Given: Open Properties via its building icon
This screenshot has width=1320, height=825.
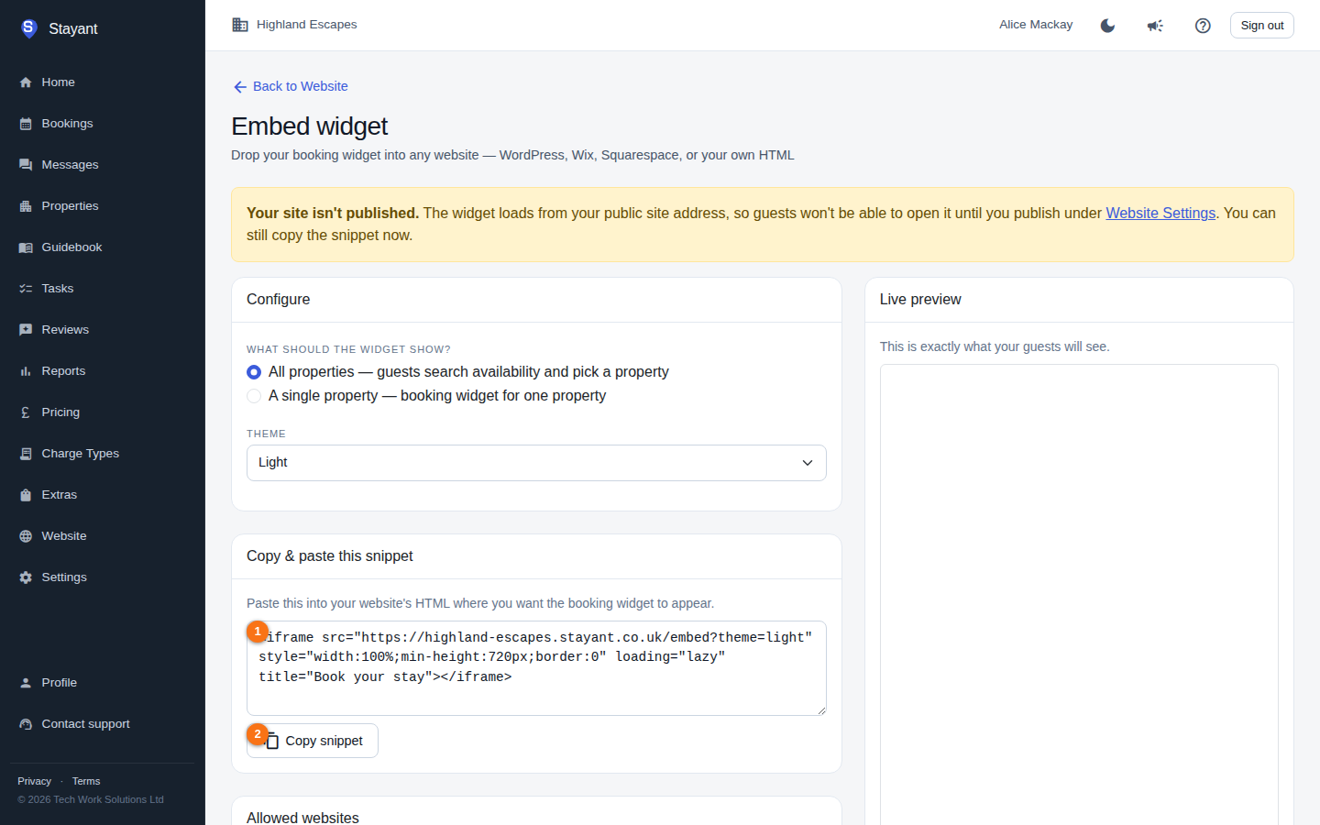Looking at the screenshot, I should point(26,206).
